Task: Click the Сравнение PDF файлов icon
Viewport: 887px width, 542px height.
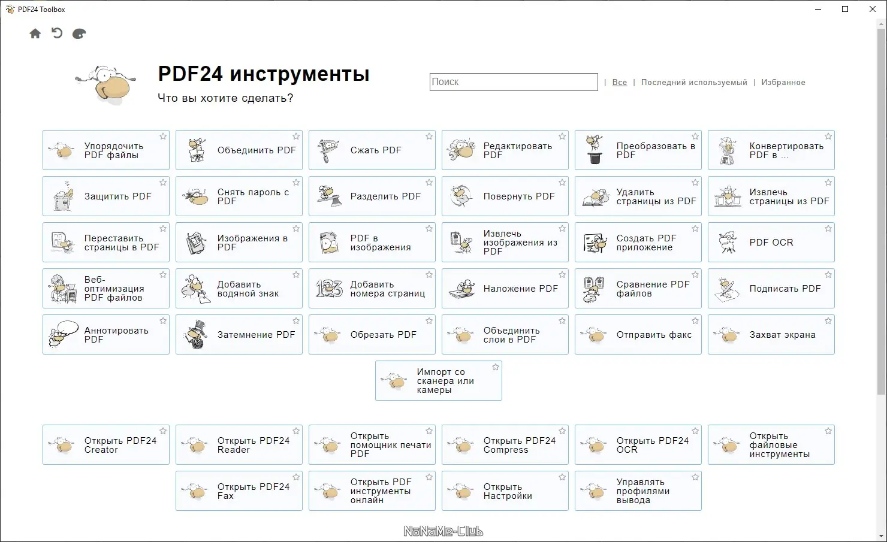Action: point(594,289)
